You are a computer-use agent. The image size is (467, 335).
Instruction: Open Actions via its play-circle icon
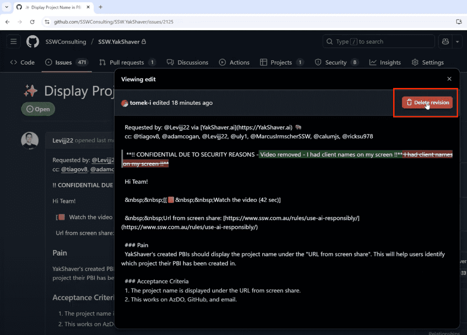223,62
